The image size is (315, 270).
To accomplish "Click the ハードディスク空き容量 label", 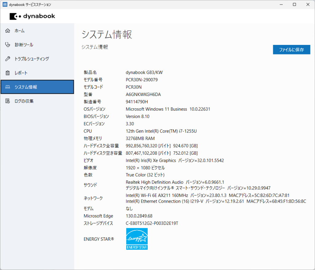I will 103,153.
